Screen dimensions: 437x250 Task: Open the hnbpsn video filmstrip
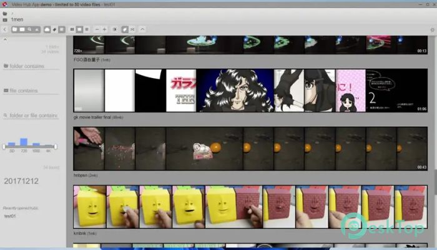(x=250, y=149)
